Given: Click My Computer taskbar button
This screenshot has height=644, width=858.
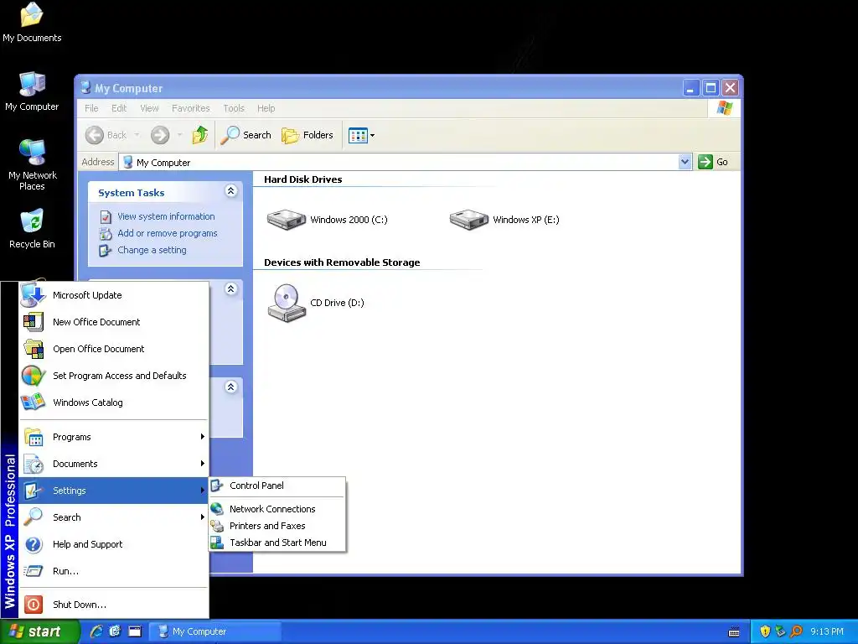Looking at the screenshot, I should tap(214, 631).
